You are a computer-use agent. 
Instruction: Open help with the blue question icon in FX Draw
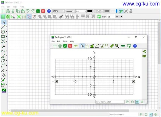coord(49,11)
